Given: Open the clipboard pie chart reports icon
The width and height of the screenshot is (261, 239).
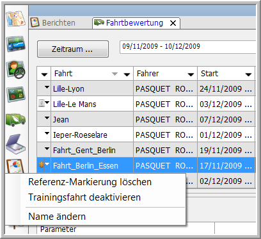Looking at the screenshot, I should tap(17, 167).
